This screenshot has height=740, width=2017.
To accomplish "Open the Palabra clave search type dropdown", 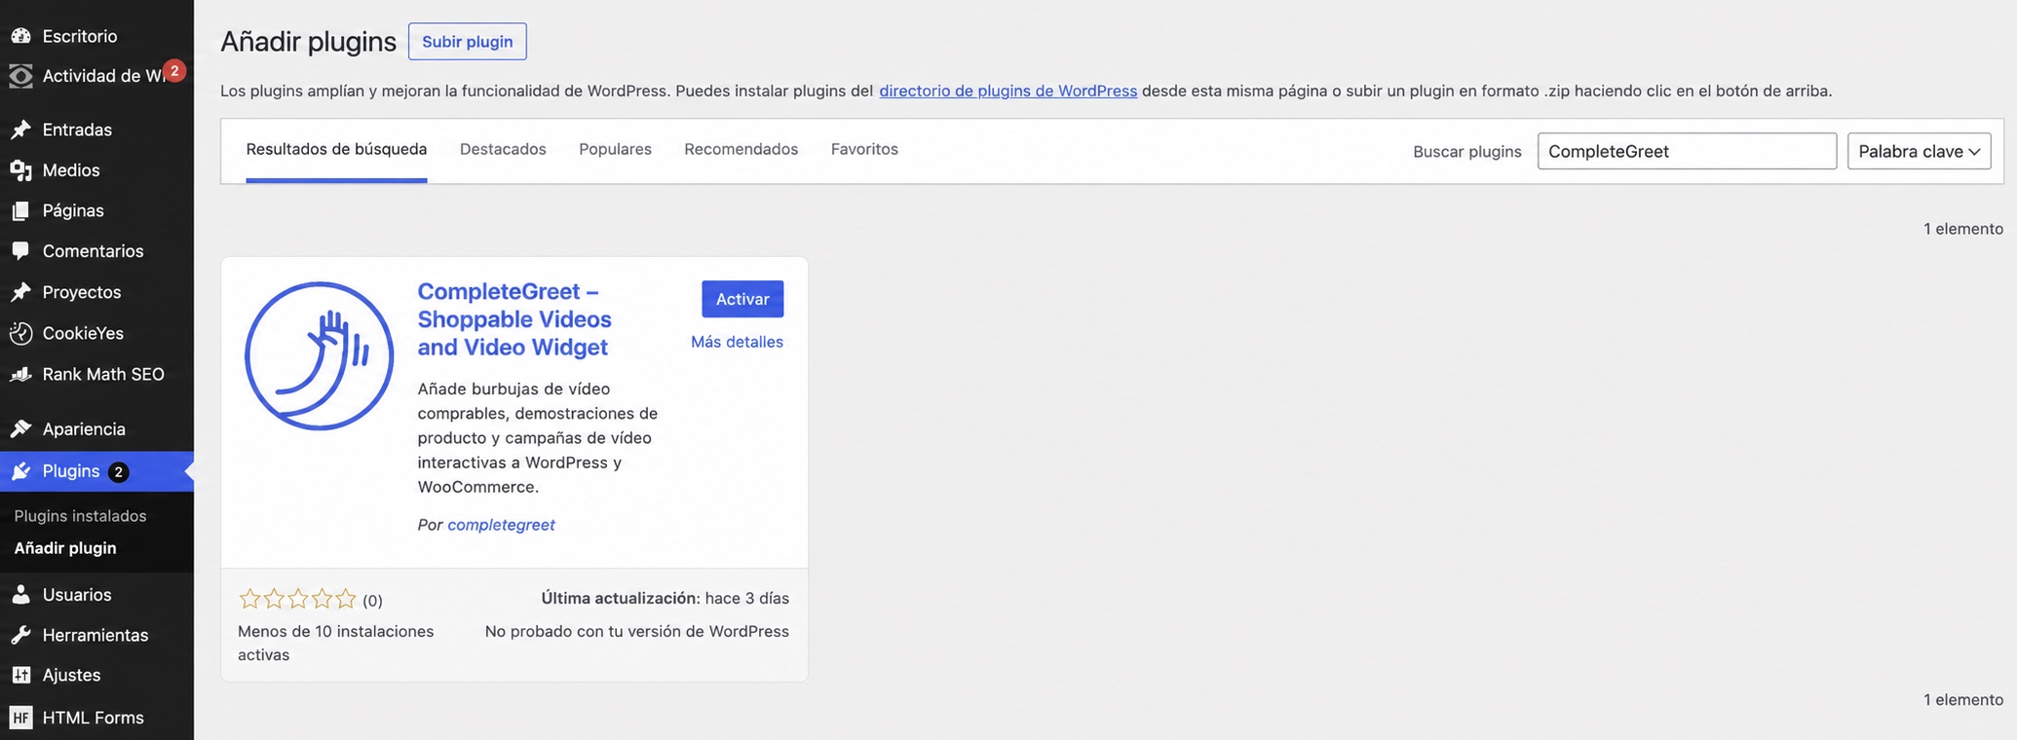I will [1919, 151].
